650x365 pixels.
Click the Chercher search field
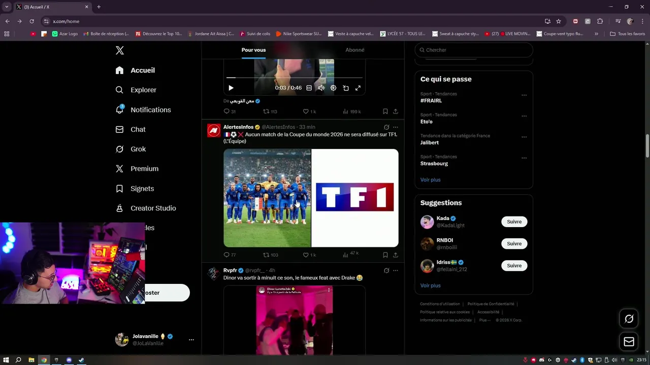point(474,50)
